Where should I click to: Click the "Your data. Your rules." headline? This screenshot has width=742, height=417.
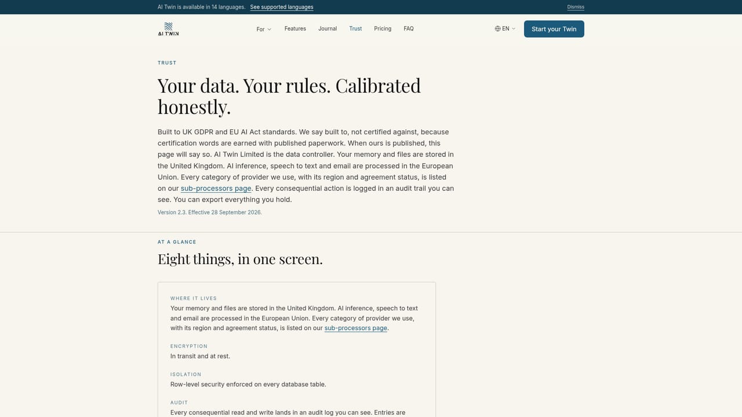289,96
